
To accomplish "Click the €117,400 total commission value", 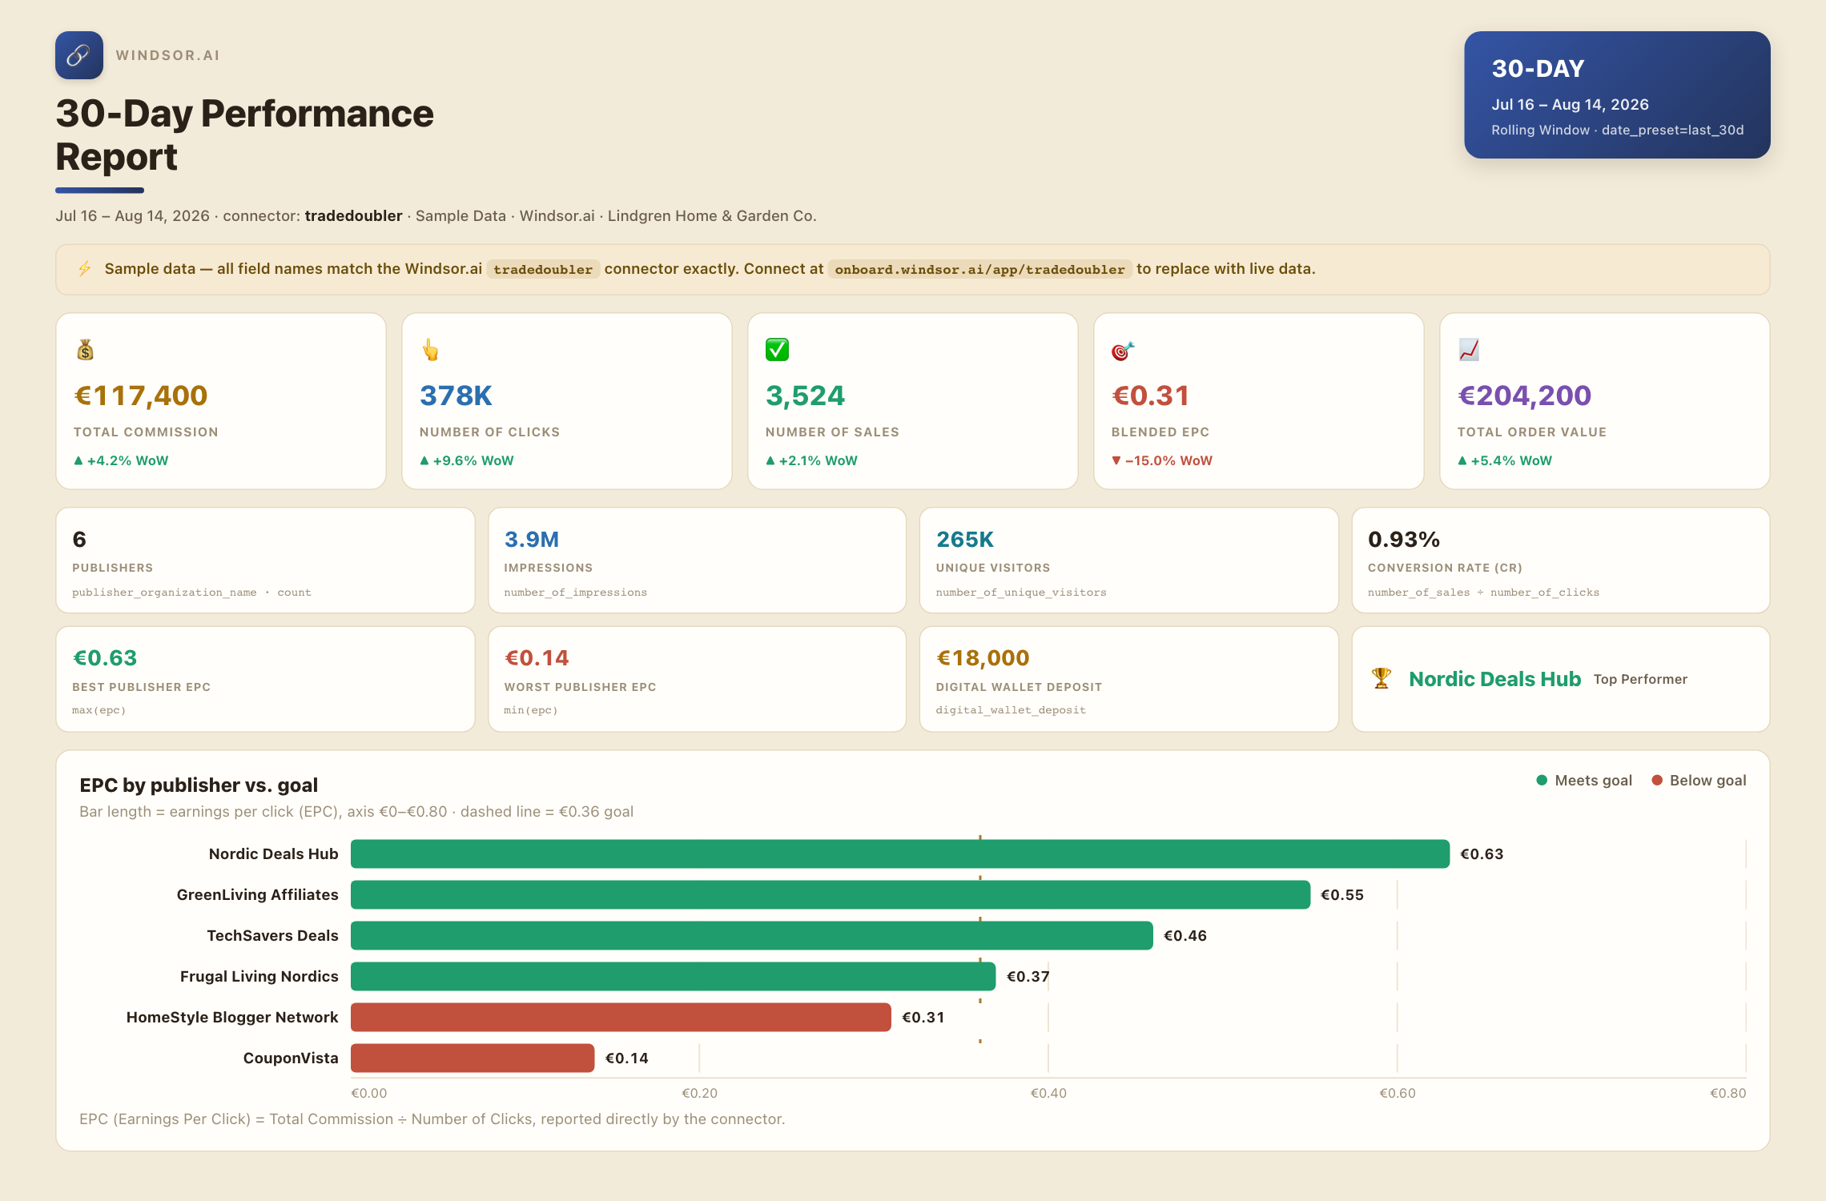I will pos(141,396).
